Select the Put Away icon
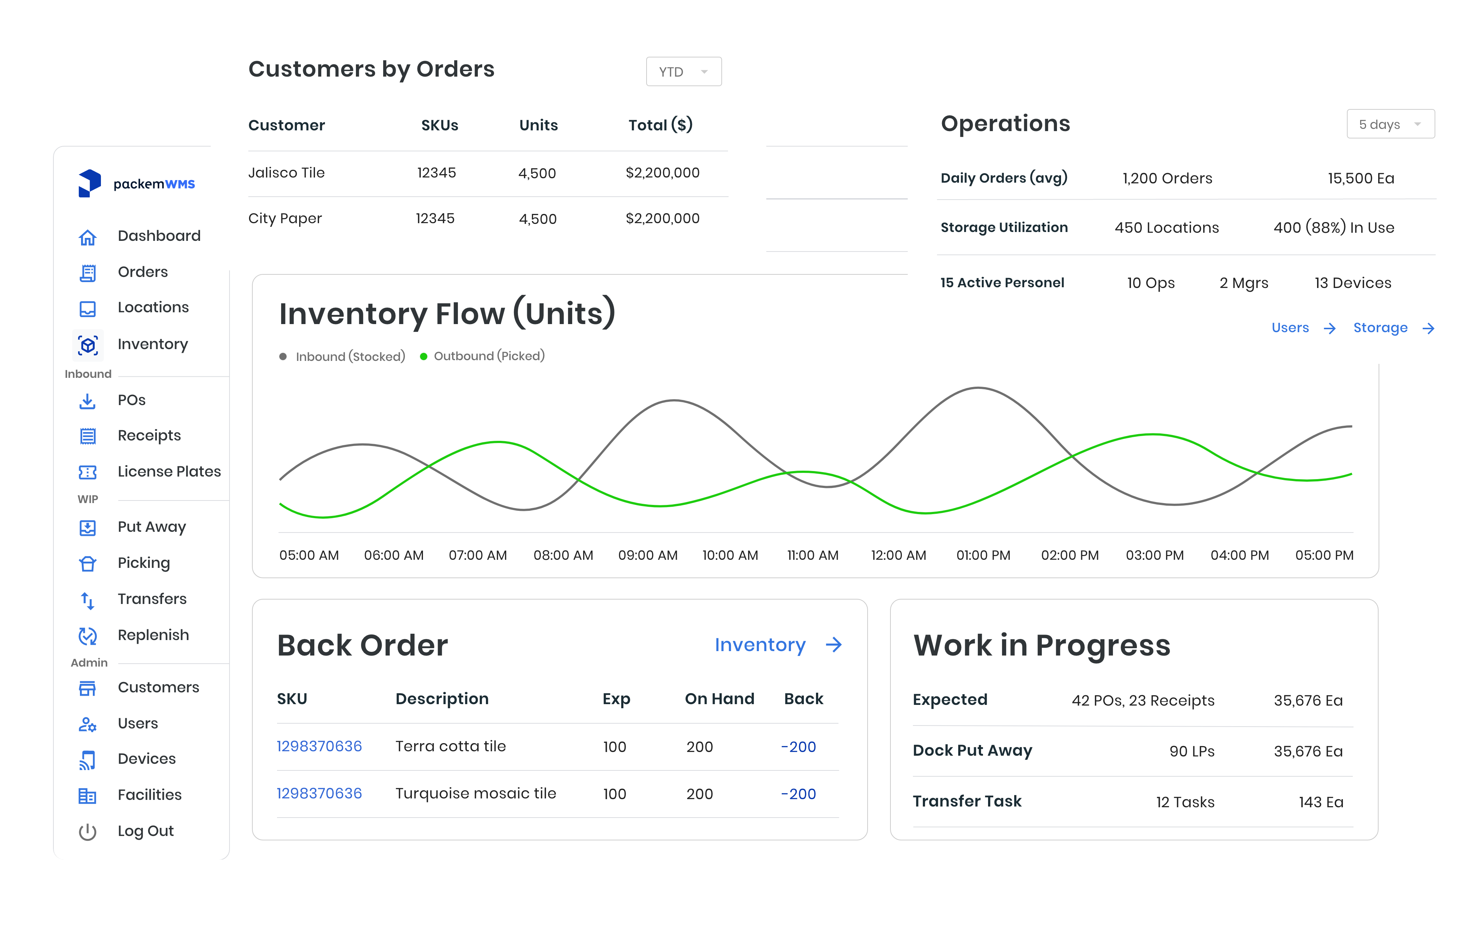This screenshot has height=931, width=1481. click(87, 528)
